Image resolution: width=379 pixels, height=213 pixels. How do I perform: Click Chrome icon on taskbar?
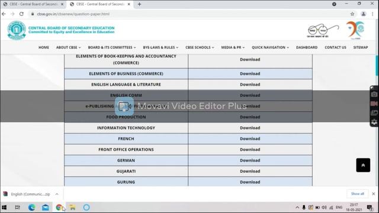(59, 208)
